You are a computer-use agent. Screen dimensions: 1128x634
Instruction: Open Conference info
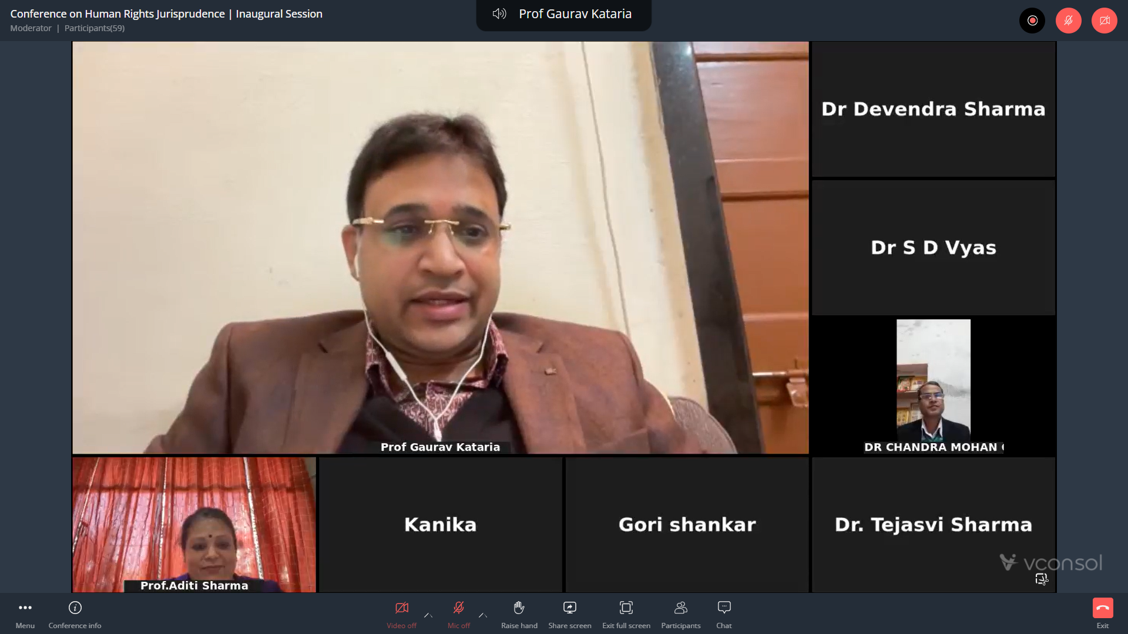(75, 613)
